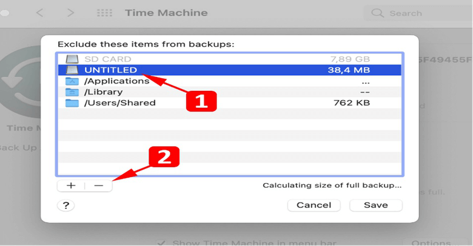Viewport: 473px width, 246px height.
Task: Go back with the left chevron
Action: pyautogui.click(x=39, y=13)
